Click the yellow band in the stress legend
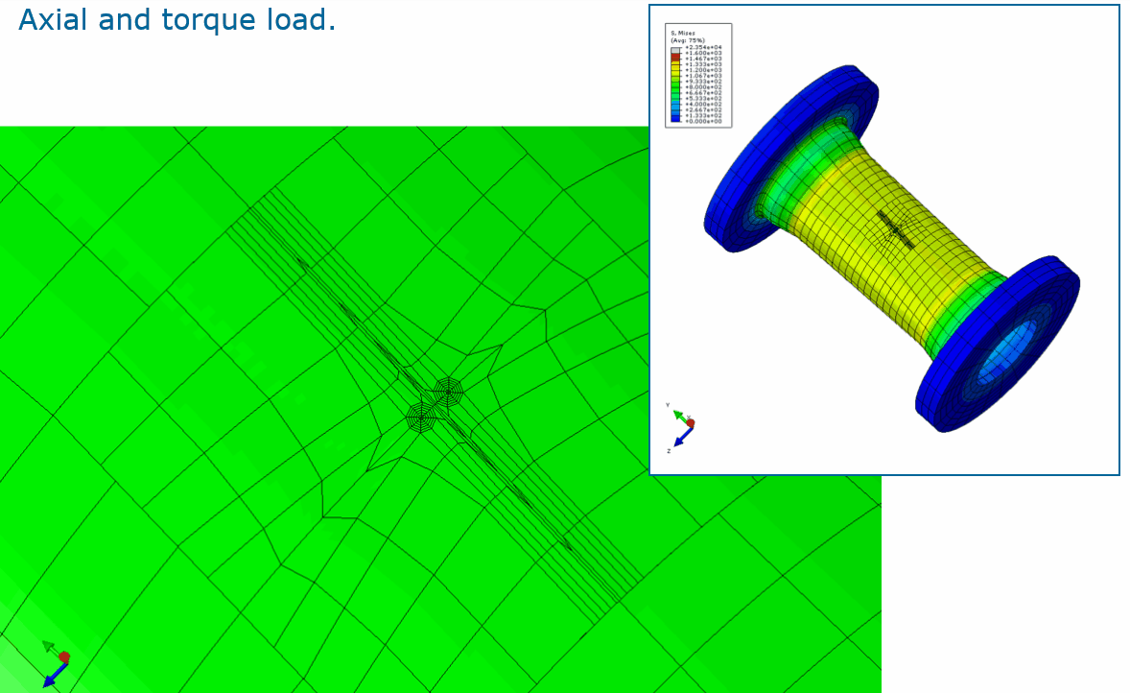This screenshot has height=693, width=1130. pyautogui.click(x=675, y=70)
